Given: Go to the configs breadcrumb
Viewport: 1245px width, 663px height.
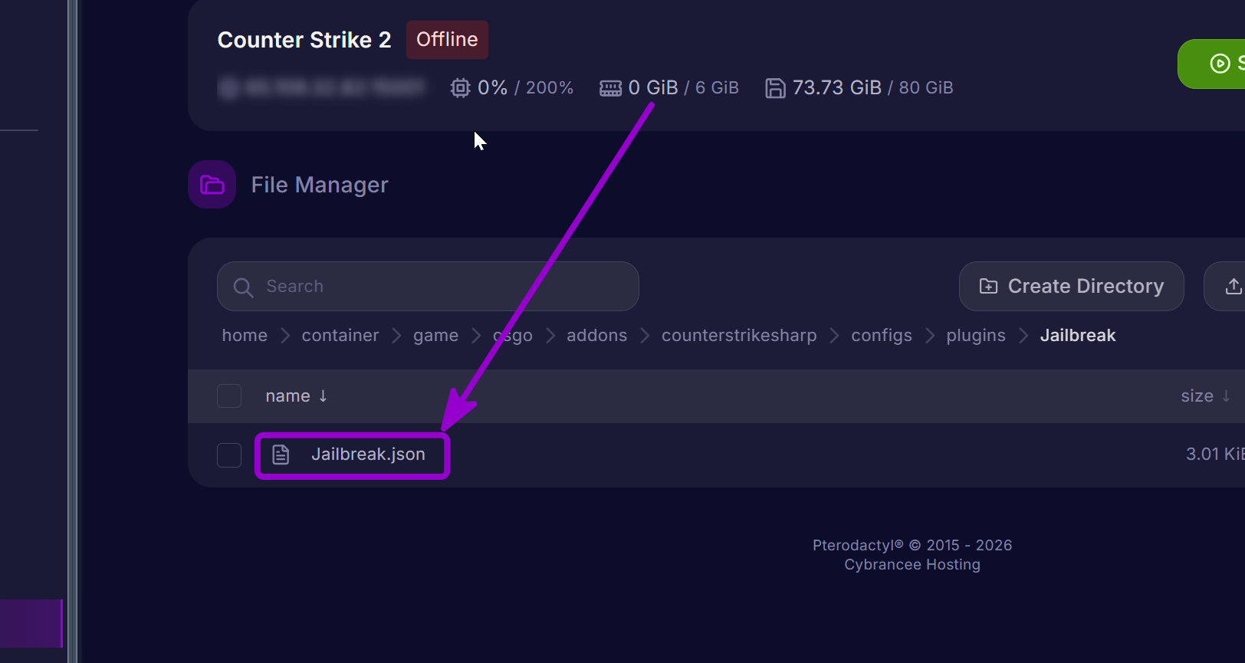Looking at the screenshot, I should (x=882, y=336).
